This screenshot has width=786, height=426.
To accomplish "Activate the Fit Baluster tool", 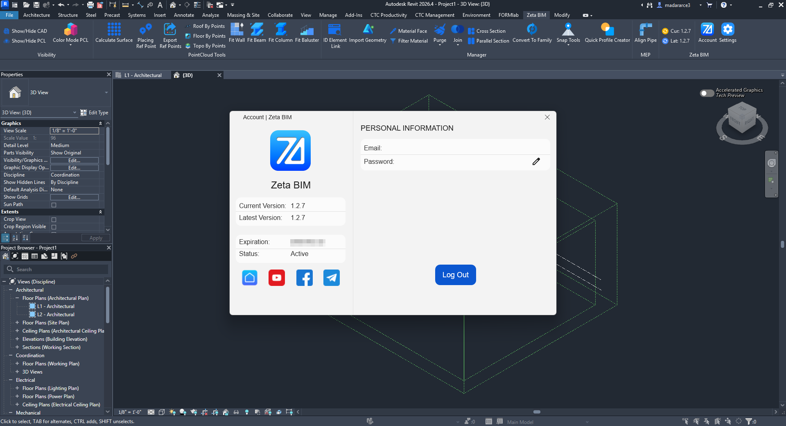I will pyautogui.click(x=307, y=33).
